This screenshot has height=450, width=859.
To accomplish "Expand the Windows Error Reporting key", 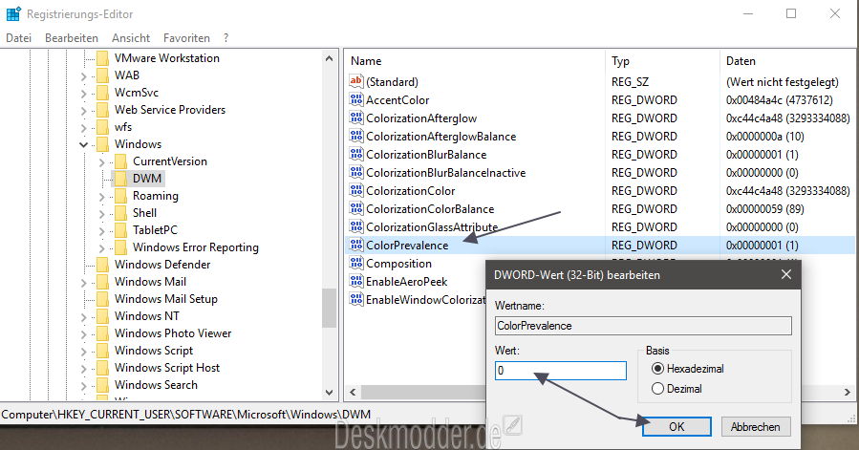I will click(102, 247).
